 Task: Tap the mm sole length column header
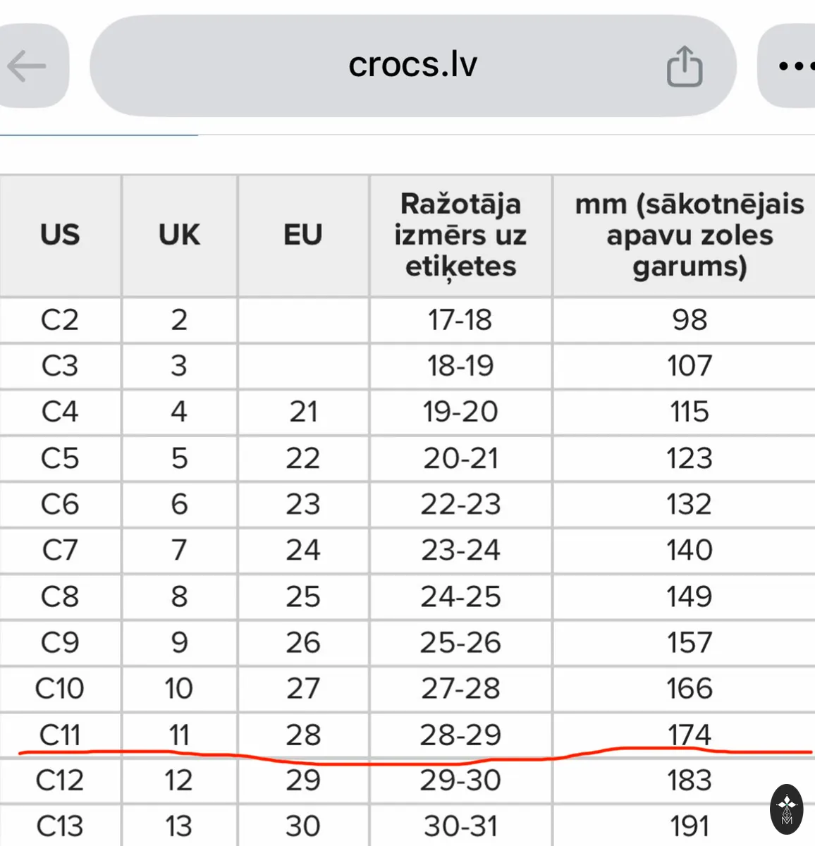689,235
